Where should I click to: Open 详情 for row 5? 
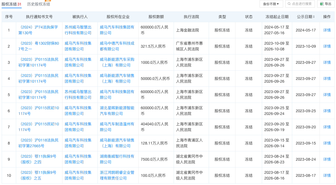click(x=327, y=95)
